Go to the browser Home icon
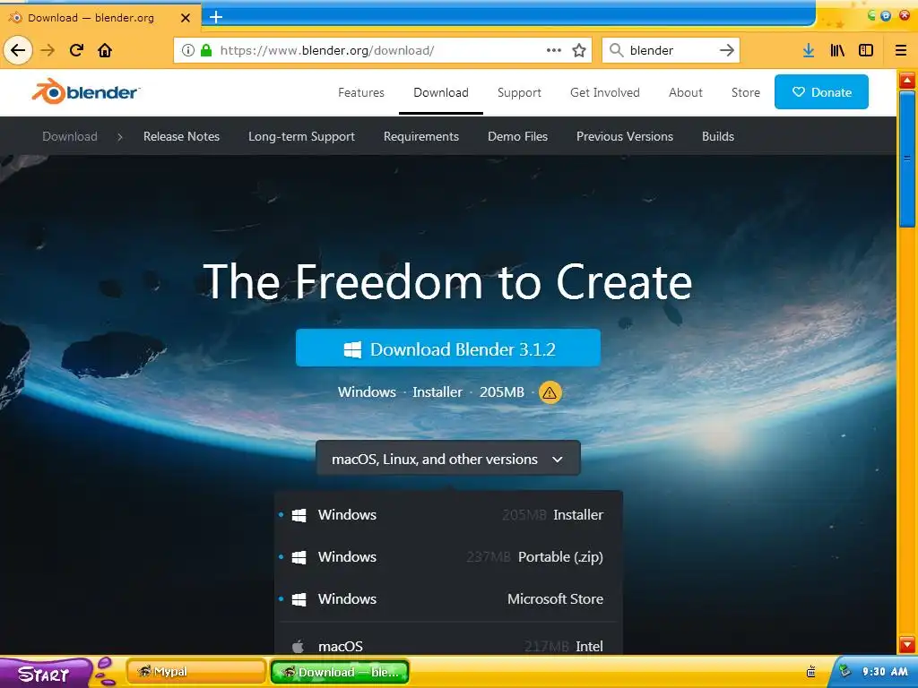This screenshot has width=918, height=688. tap(105, 50)
